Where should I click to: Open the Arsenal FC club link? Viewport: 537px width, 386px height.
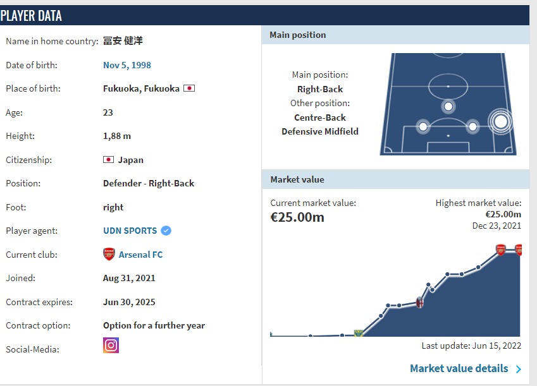point(140,255)
